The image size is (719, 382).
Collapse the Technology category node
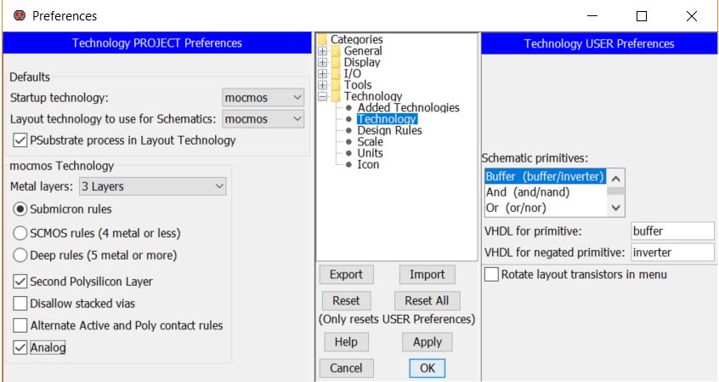323,97
